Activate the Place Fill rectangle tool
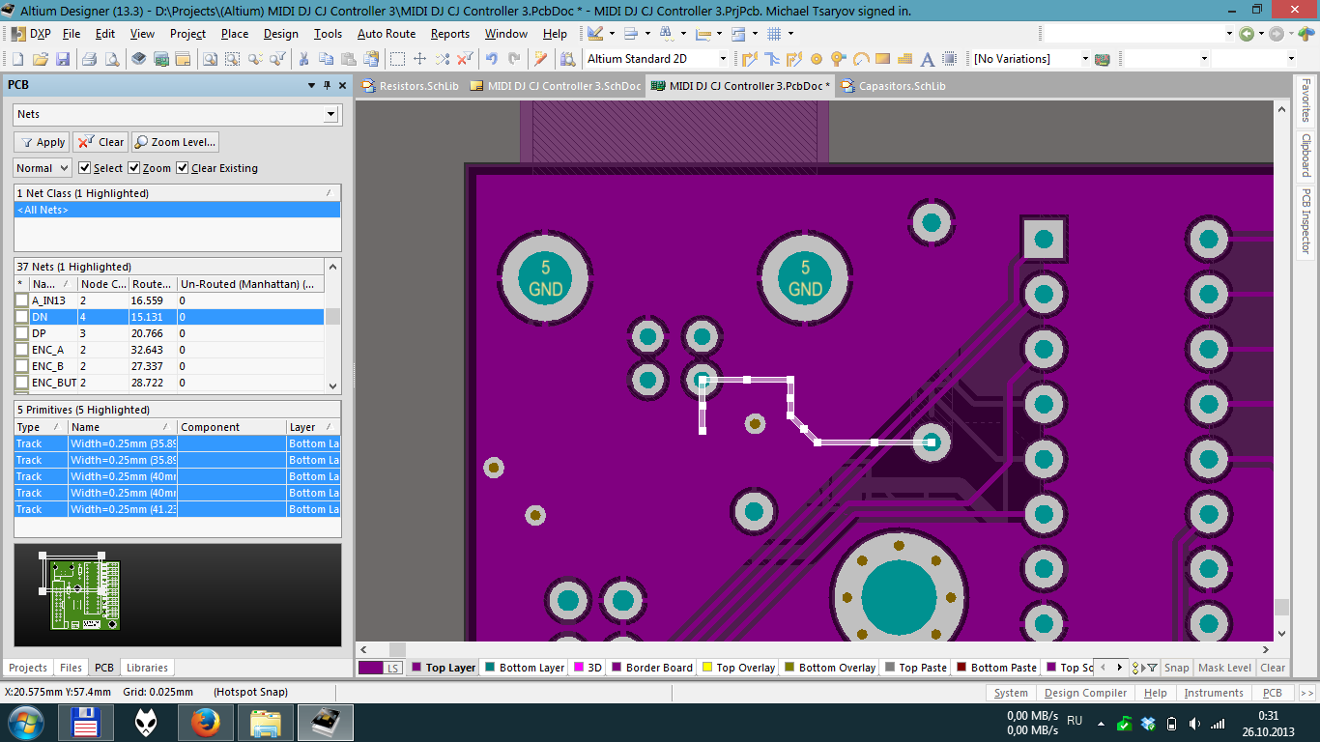The width and height of the screenshot is (1320, 742). click(x=882, y=59)
